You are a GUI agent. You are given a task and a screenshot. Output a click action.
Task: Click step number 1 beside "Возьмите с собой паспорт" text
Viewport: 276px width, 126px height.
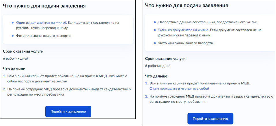(x=4, y=76)
